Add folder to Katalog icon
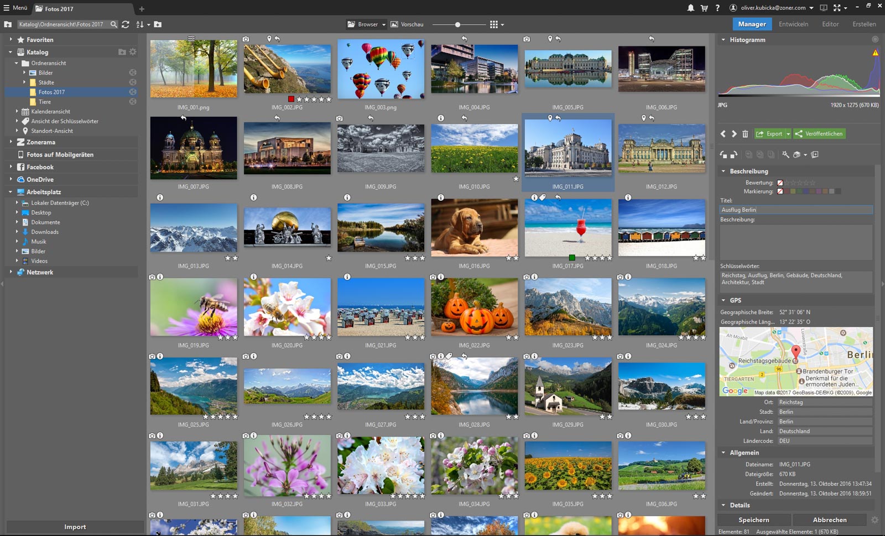Image resolution: width=885 pixels, height=536 pixels. (122, 52)
